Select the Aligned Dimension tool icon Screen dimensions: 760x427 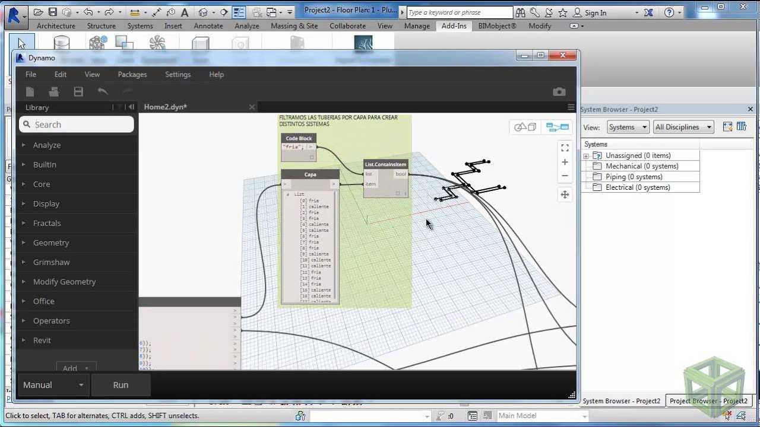click(x=156, y=12)
